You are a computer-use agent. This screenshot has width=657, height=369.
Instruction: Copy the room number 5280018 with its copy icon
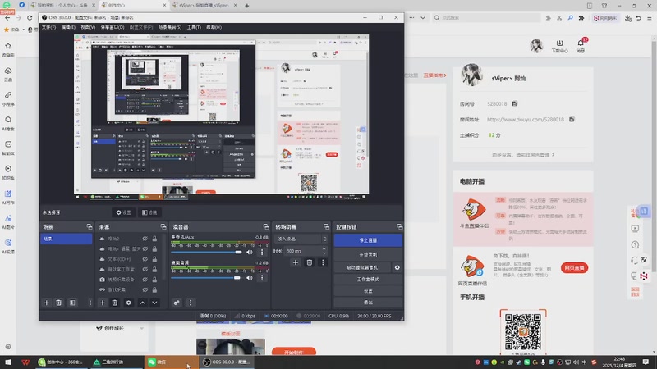tap(515, 103)
